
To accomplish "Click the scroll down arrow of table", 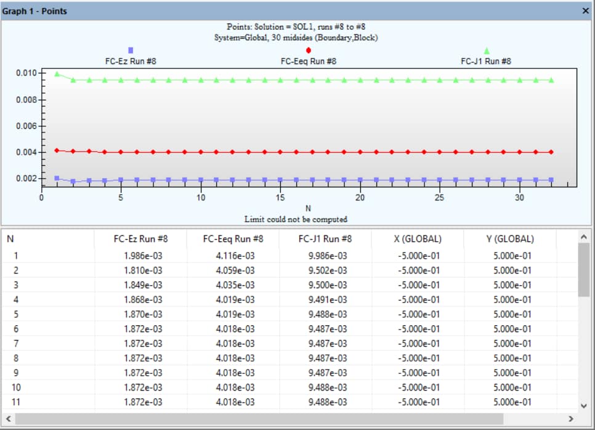I will click(x=584, y=405).
